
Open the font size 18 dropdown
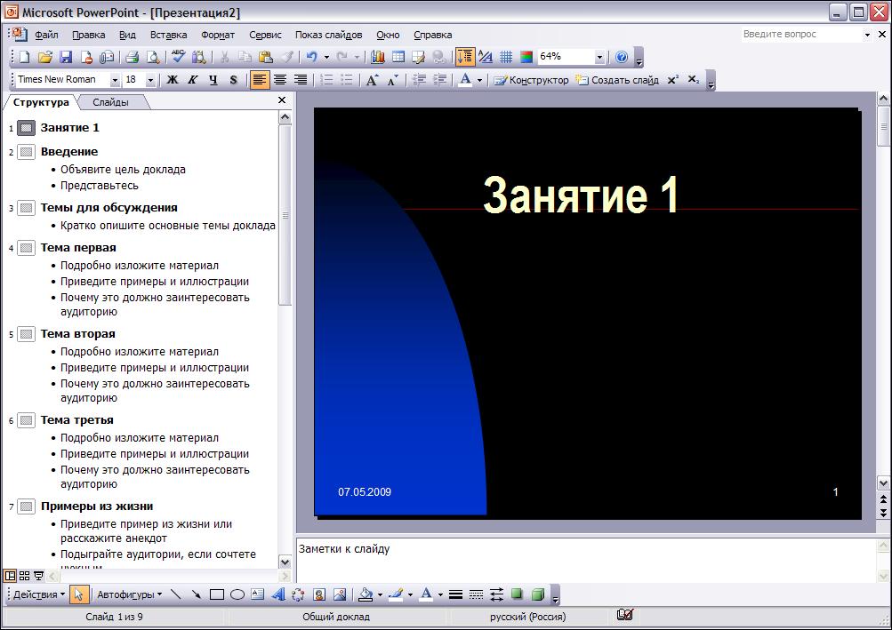pos(150,80)
